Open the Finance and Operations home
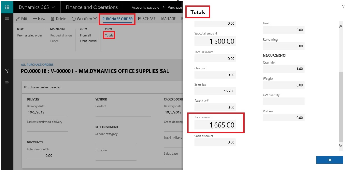This screenshot has width=345, height=171. click(x=91, y=7)
